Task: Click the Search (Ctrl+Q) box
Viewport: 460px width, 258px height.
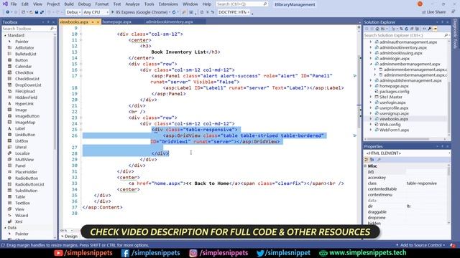Action: click(x=241, y=4)
